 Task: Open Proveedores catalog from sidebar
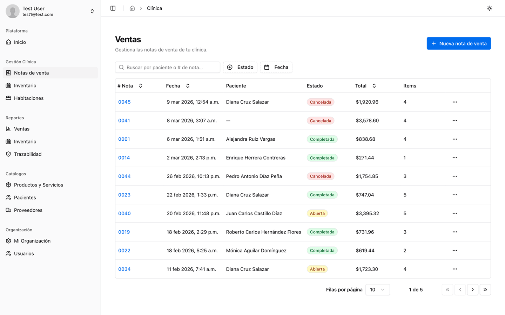pos(28,210)
